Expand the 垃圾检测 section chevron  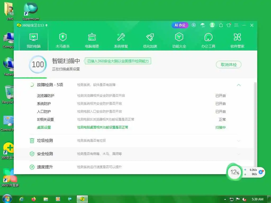pos(239,141)
